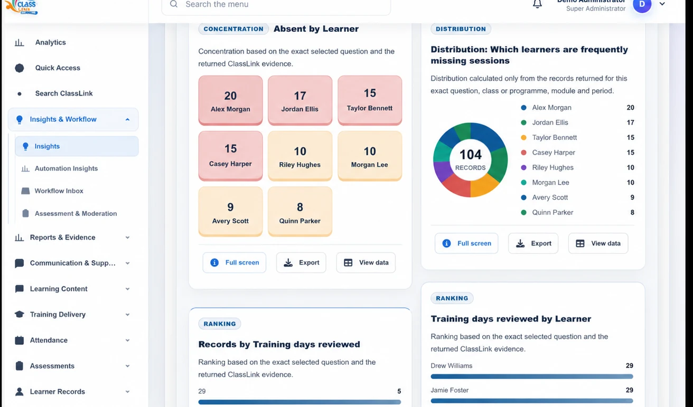Click the Reports & Evidence chart icon
The height and width of the screenshot is (407, 693).
tap(20, 238)
